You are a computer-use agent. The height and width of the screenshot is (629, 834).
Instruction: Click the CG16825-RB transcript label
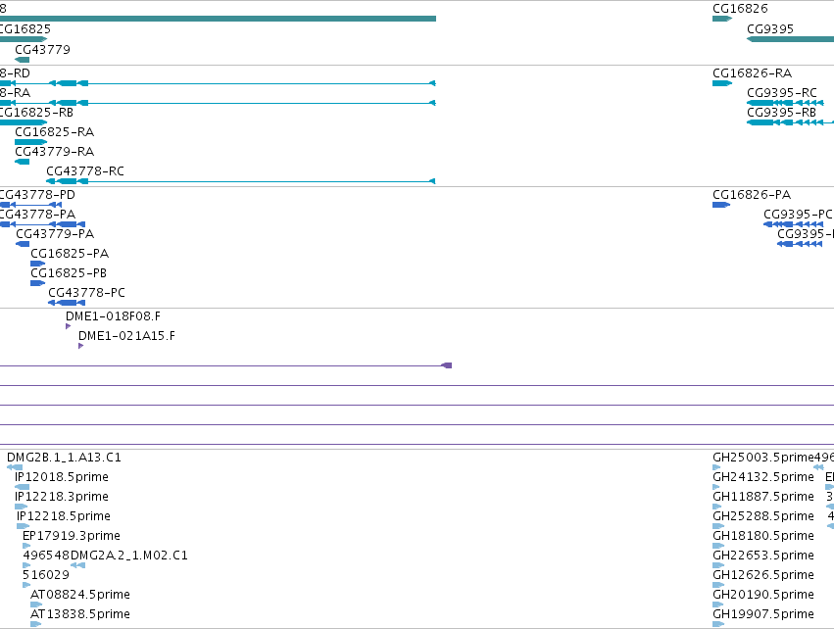(36, 113)
